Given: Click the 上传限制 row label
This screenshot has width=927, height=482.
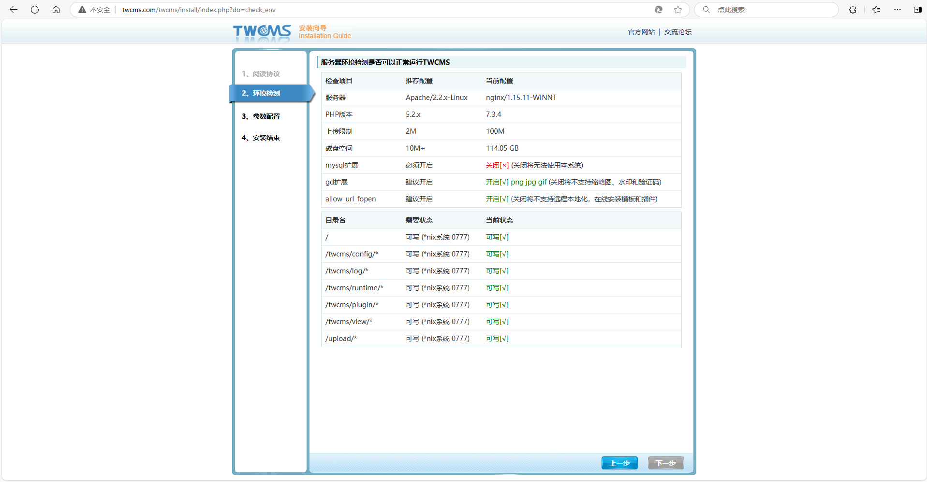Looking at the screenshot, I should [x=339, y=131].
